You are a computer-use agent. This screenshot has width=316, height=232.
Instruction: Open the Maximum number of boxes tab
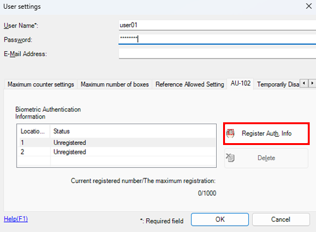[114, 84]
